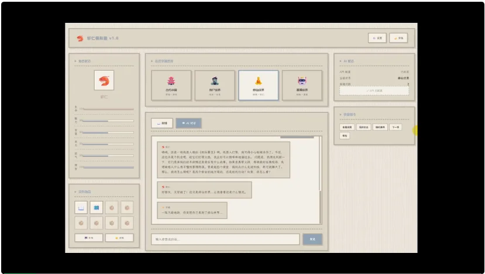Switch to the AI chat tab
The width and height of the screenshot is (485, 274).
(189, 123)
